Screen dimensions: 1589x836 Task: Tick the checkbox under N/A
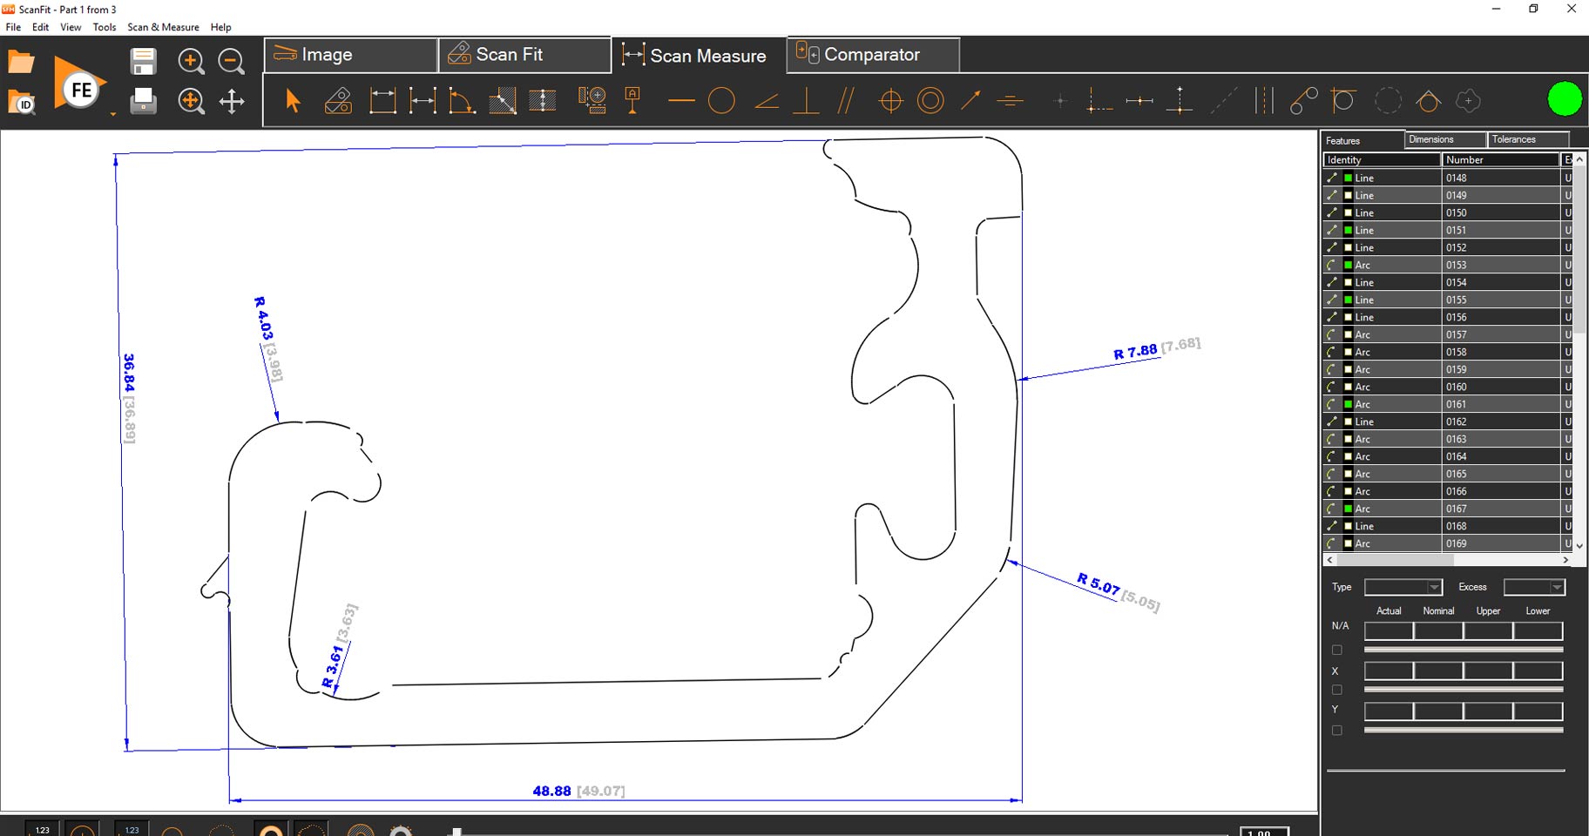(1337, 650)
